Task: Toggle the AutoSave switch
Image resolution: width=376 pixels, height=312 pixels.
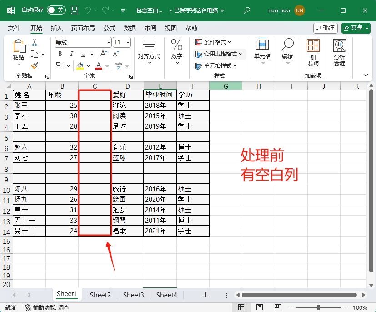Action: click(56, 10)
